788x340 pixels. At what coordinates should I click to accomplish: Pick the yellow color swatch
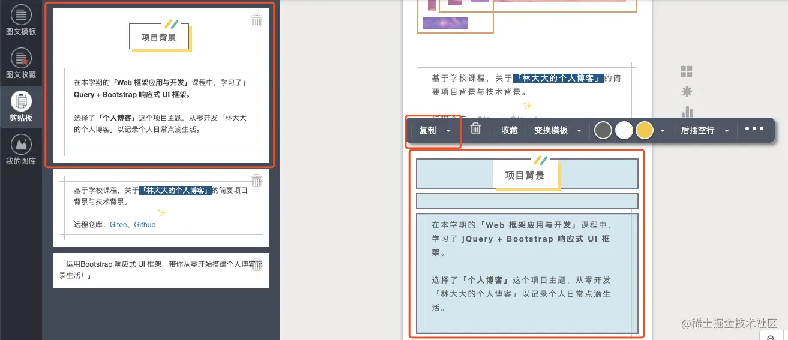[645, 130]
